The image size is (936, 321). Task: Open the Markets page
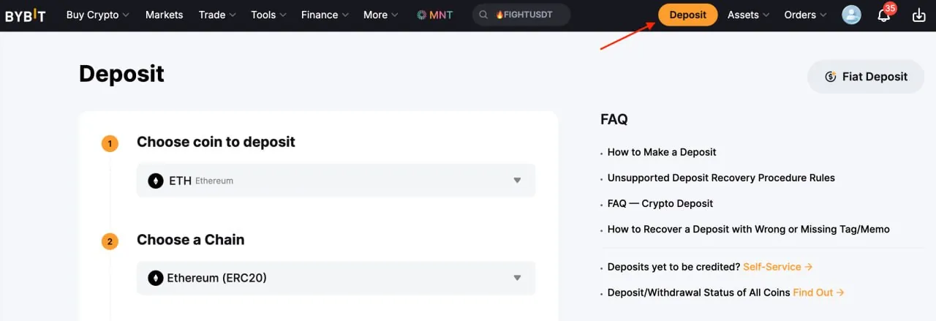click(x=164, y=15)
